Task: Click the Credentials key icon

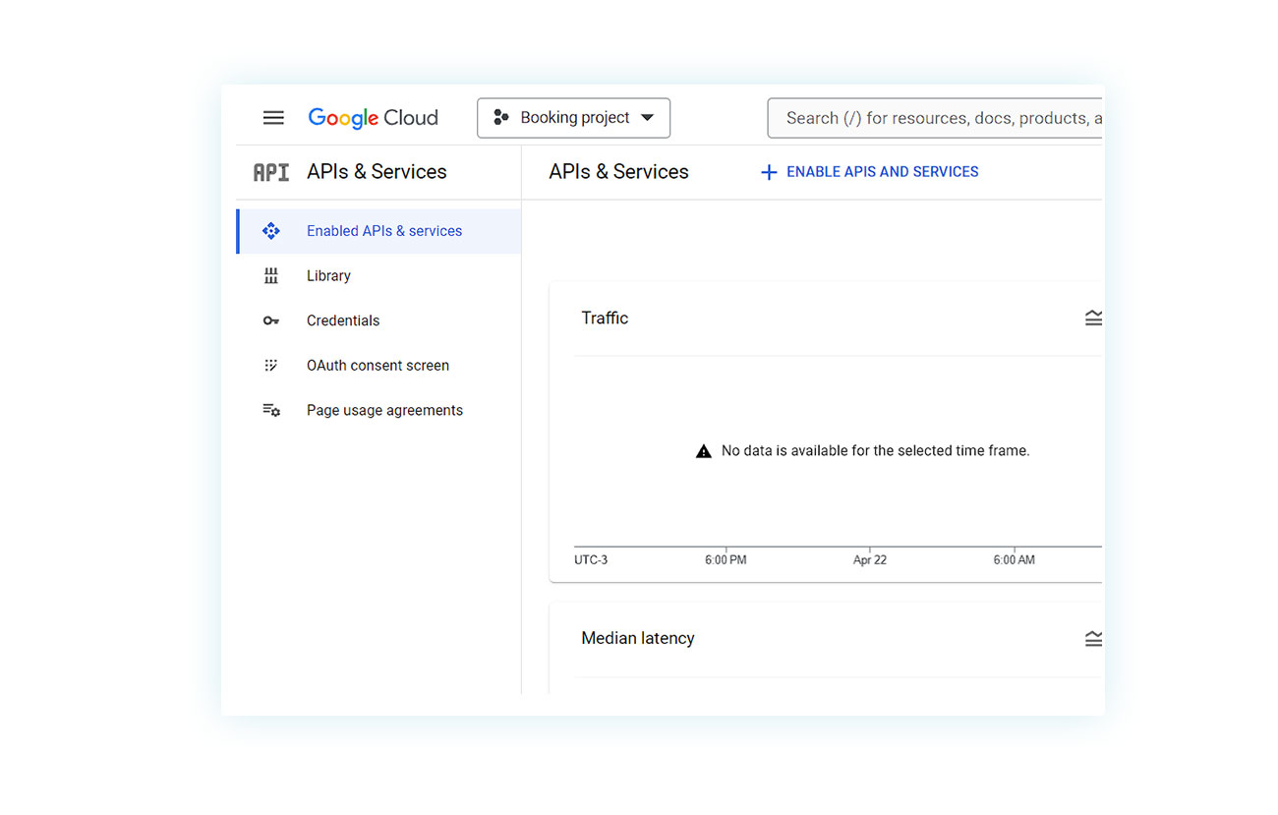Action: tap(271, 320)
